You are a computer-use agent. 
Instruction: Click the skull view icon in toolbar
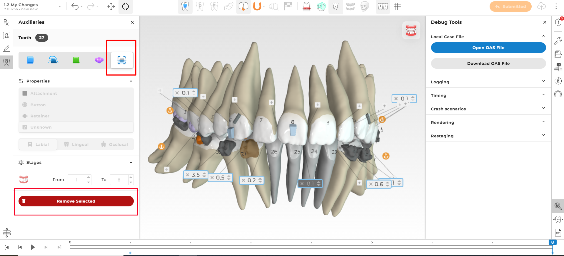[365, 6]
